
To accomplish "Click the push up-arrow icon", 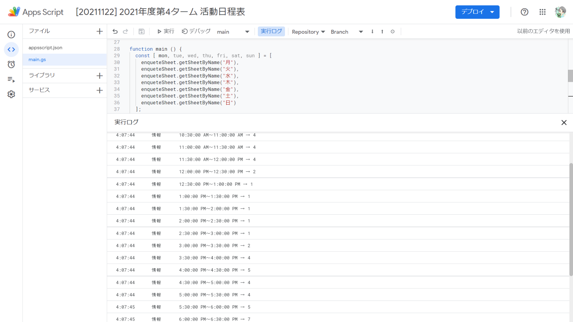I will coord(382,32).
